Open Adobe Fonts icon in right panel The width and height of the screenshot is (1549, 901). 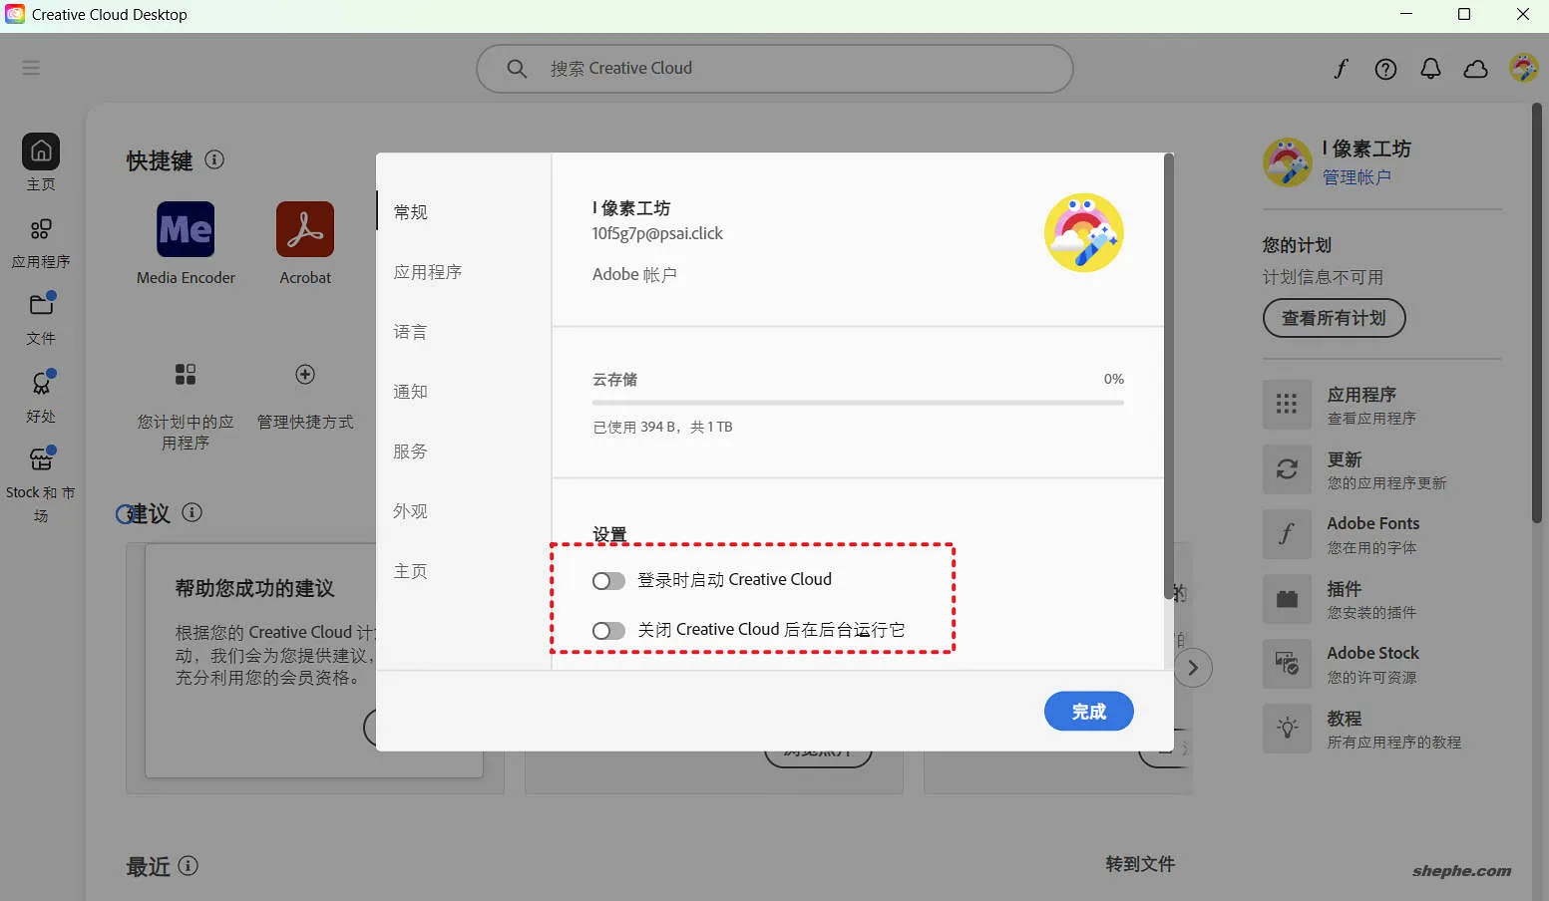[x=1287, y=533]
